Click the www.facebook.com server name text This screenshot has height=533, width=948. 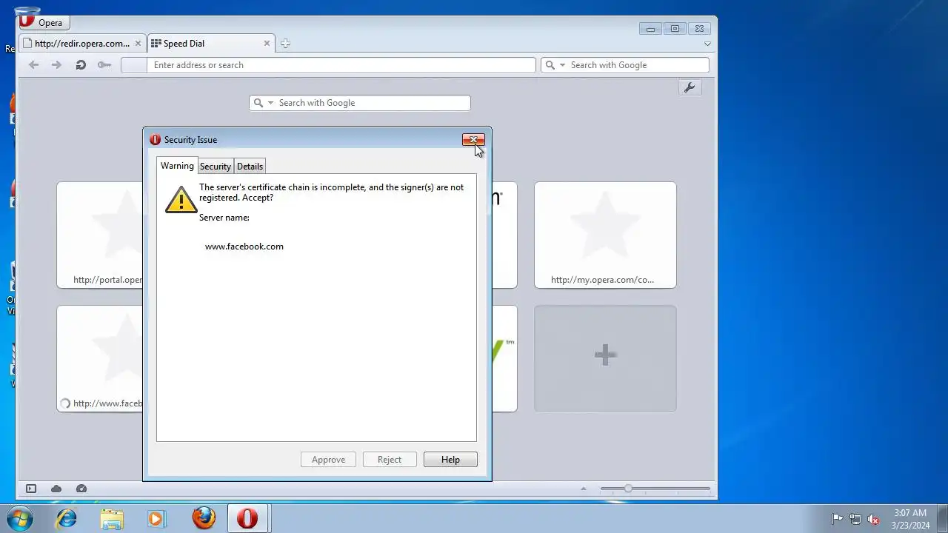point(244,247)
